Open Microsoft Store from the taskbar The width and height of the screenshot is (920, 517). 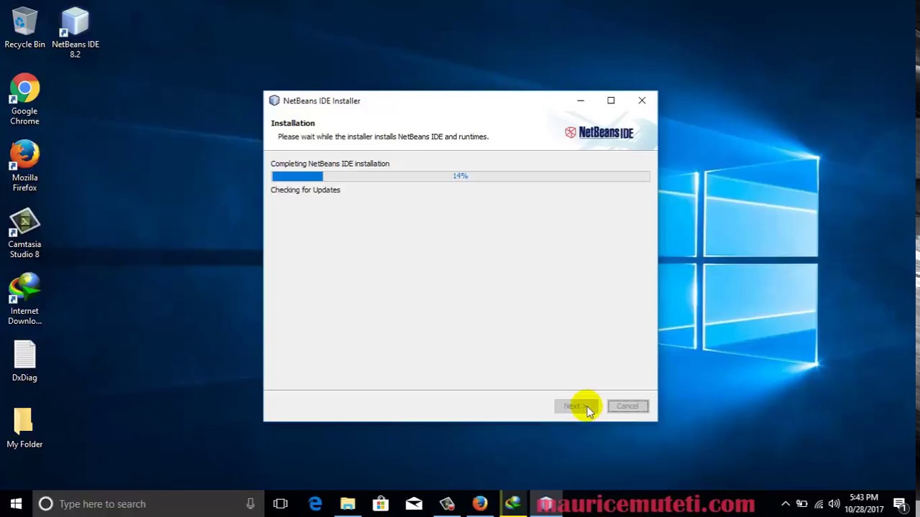tap(381, 503)
